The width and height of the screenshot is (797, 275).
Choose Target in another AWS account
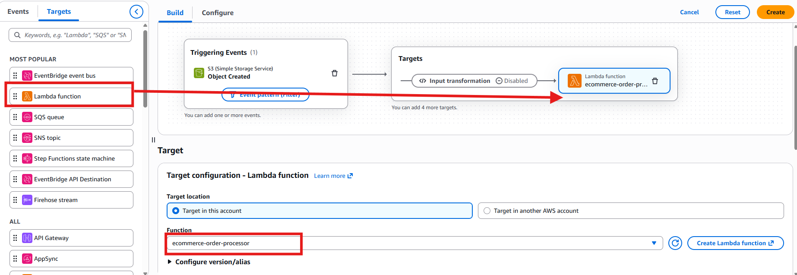click(487, 211)
